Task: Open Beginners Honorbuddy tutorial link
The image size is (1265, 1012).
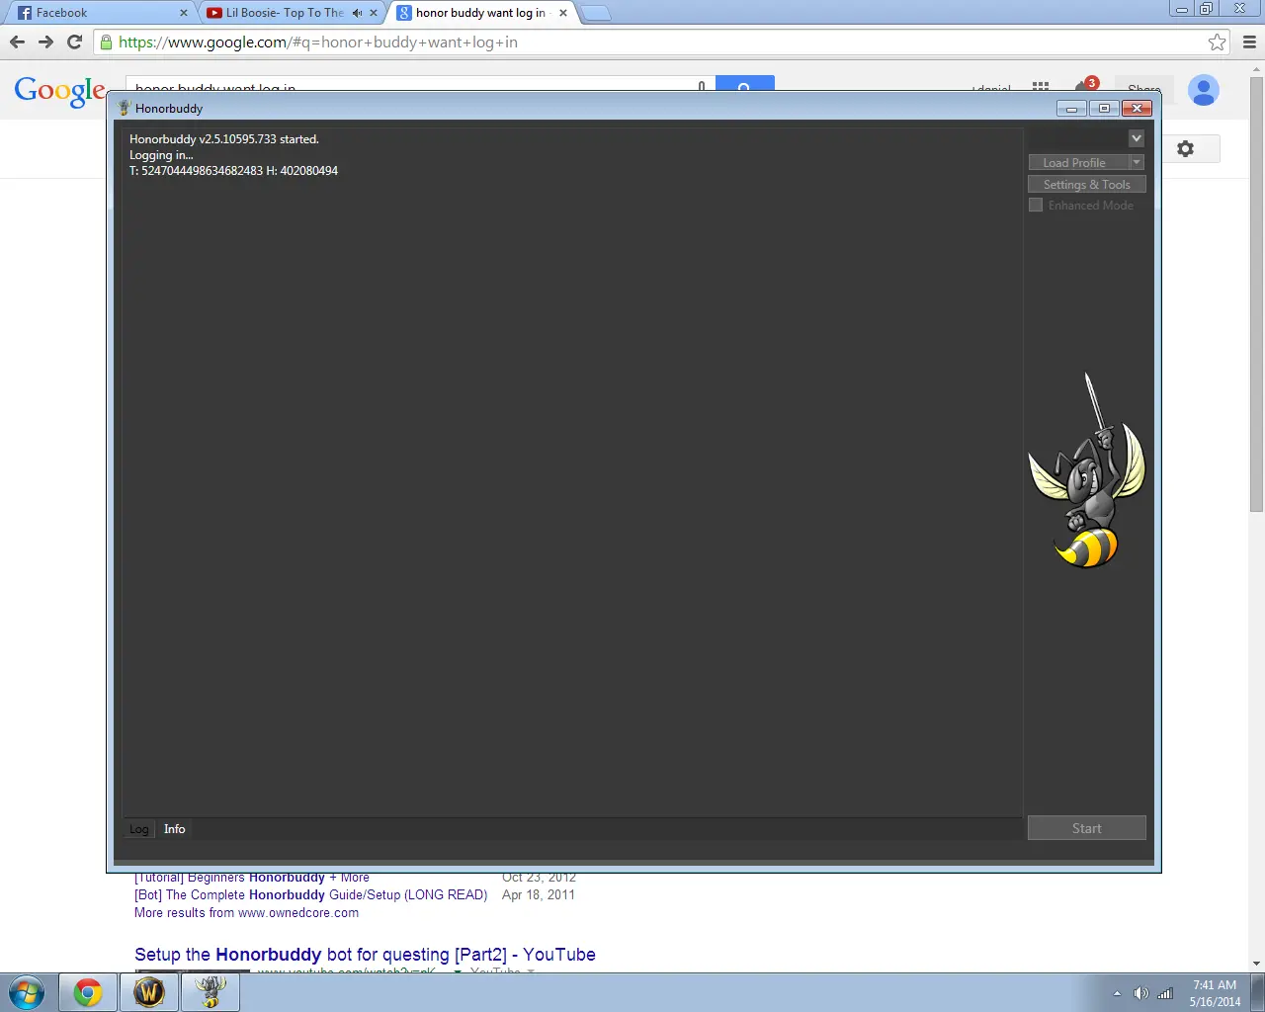Action: point(252,878)
